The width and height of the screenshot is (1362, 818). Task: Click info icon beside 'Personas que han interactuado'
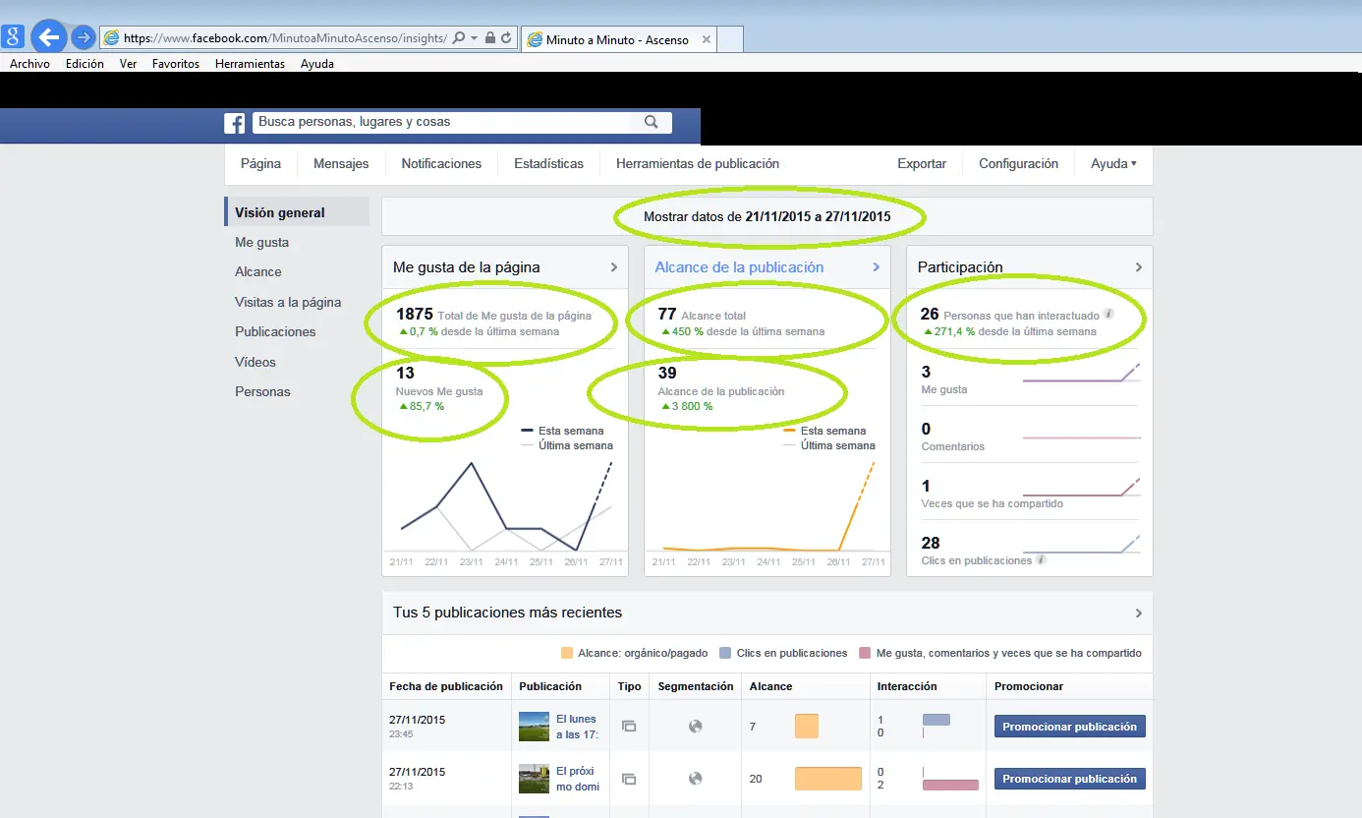[1108, 315]
